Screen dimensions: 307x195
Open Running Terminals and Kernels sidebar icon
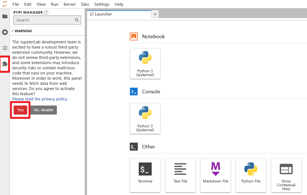[5, 32]
